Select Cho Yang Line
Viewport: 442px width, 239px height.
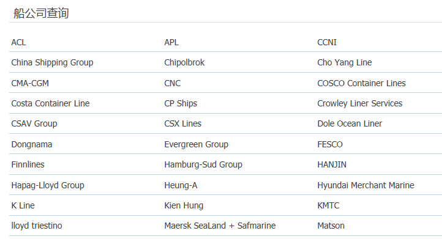click(345, 62)
